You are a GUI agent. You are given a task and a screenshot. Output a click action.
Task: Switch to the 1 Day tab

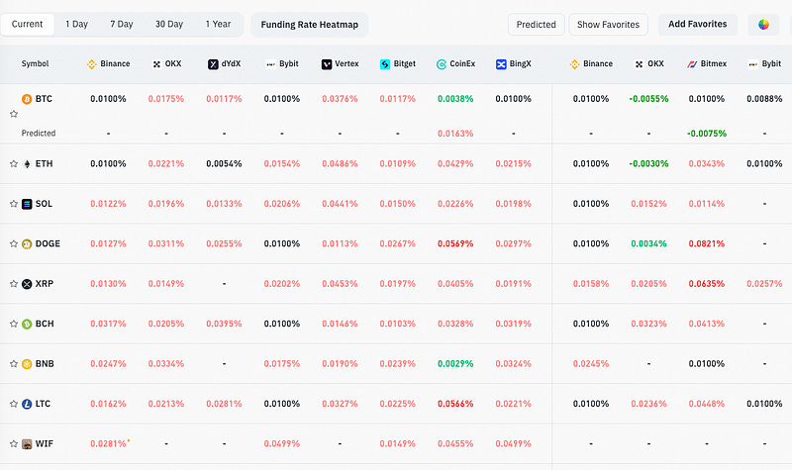click(x=77, y=24)
